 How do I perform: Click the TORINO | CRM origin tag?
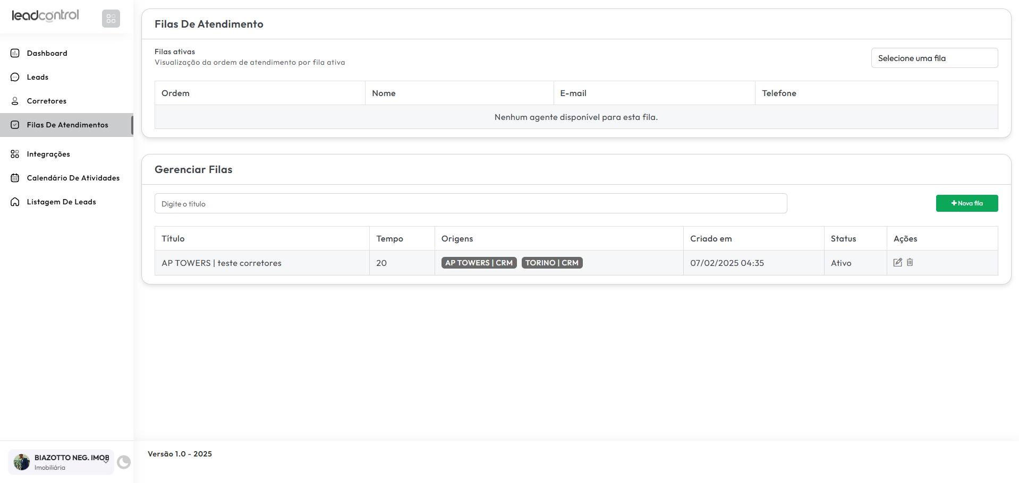point(552,263)
